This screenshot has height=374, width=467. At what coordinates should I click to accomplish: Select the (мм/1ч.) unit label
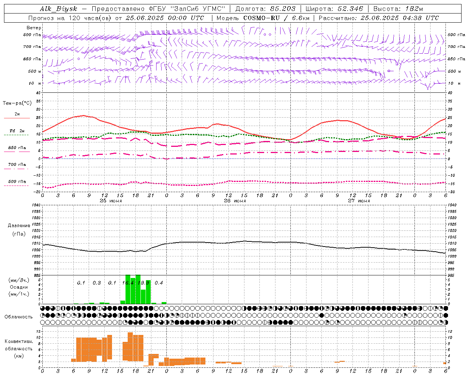[18, 294]
